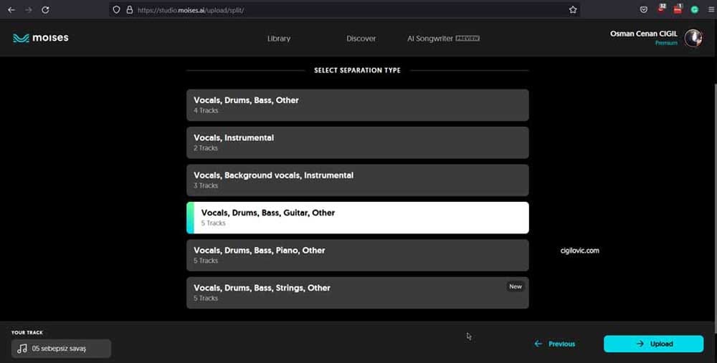Click the 05 sebepsiz savaş track chip
717x363 pixels.
[x=61, y=349]
